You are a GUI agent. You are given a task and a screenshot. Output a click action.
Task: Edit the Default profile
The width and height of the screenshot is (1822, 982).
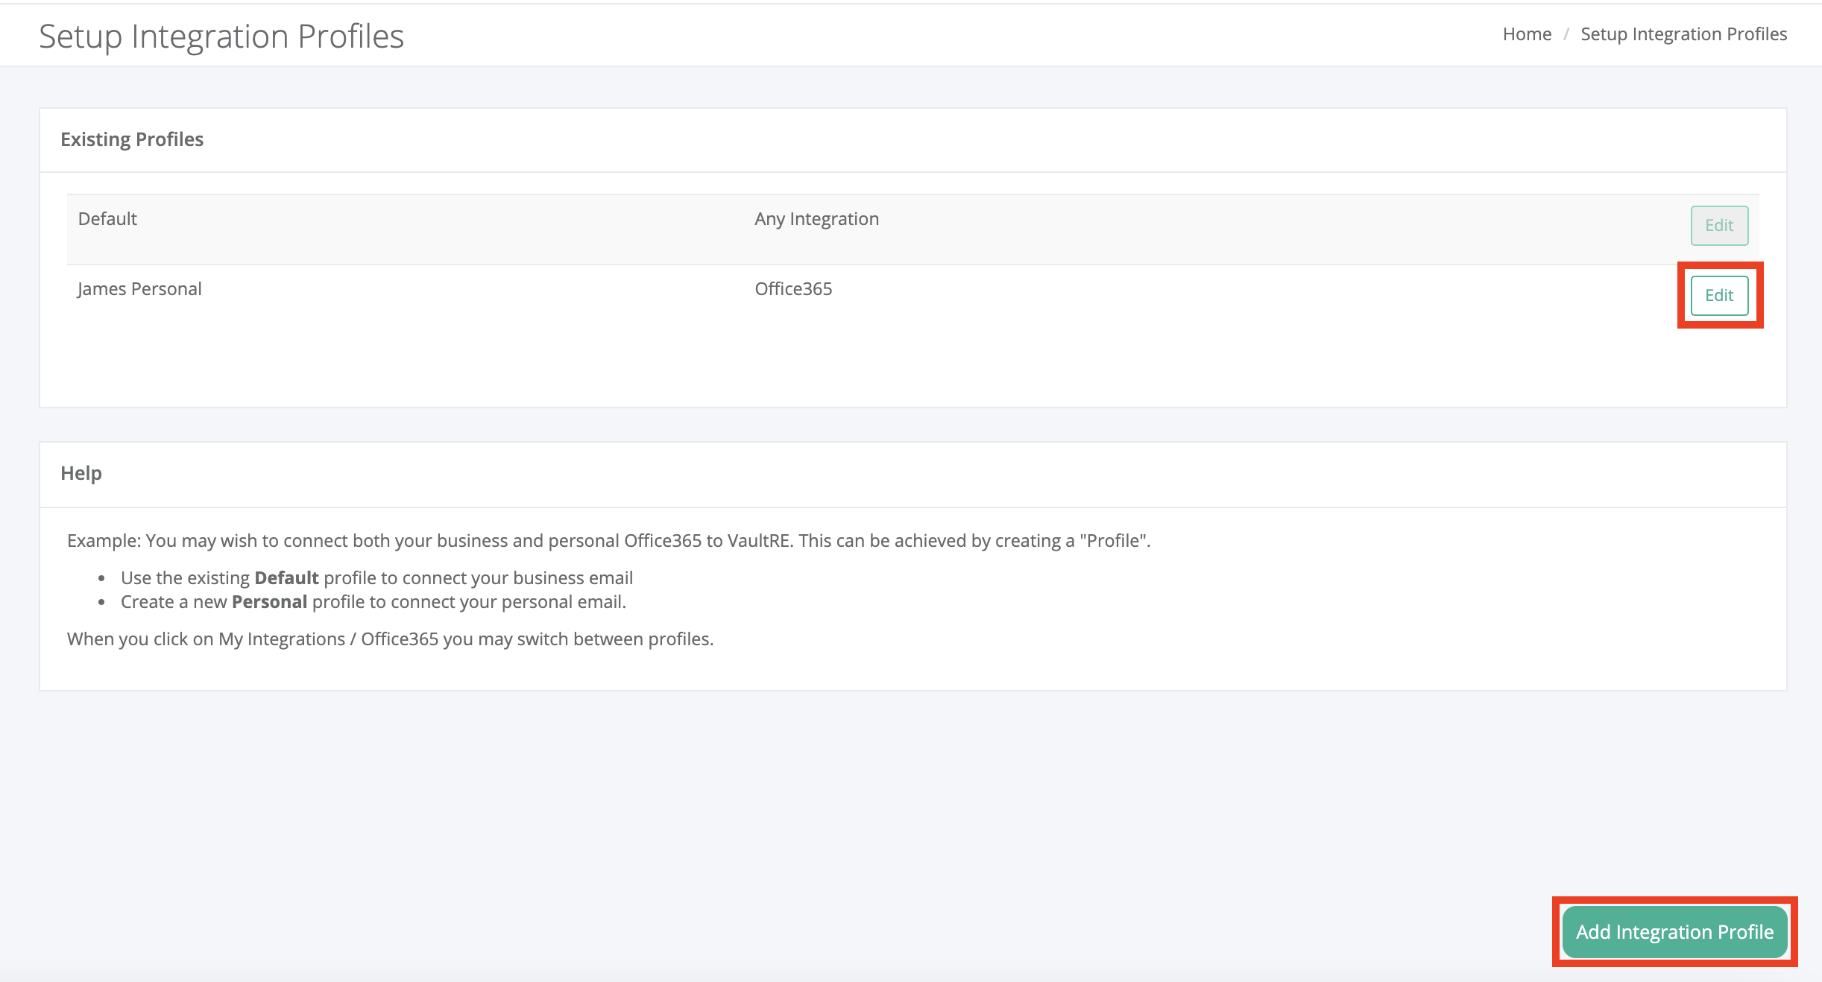tap(1719, 225)
